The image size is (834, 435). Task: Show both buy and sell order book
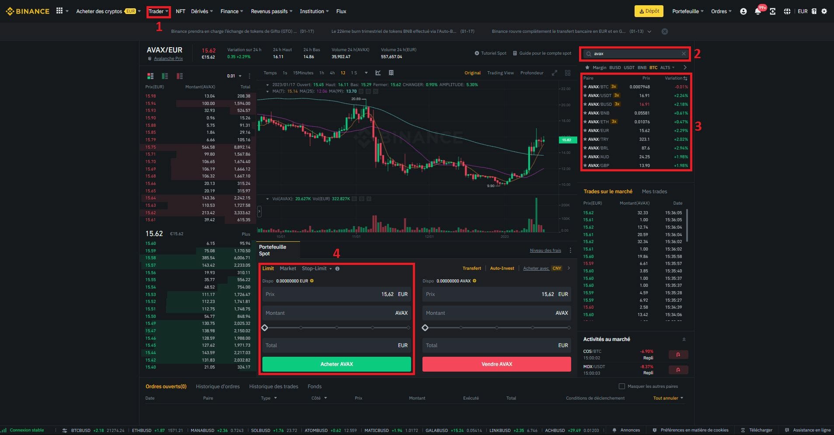[150, 76]
